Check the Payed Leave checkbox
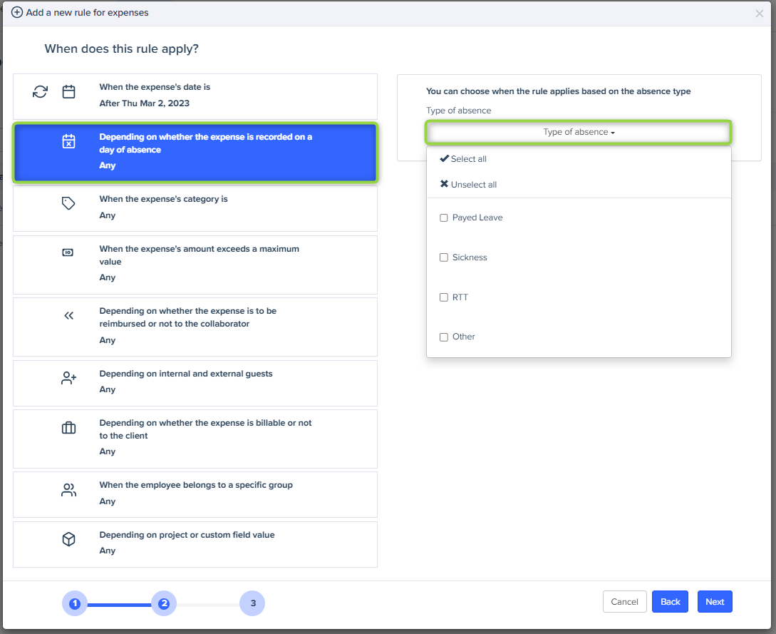 coord(444,218)
